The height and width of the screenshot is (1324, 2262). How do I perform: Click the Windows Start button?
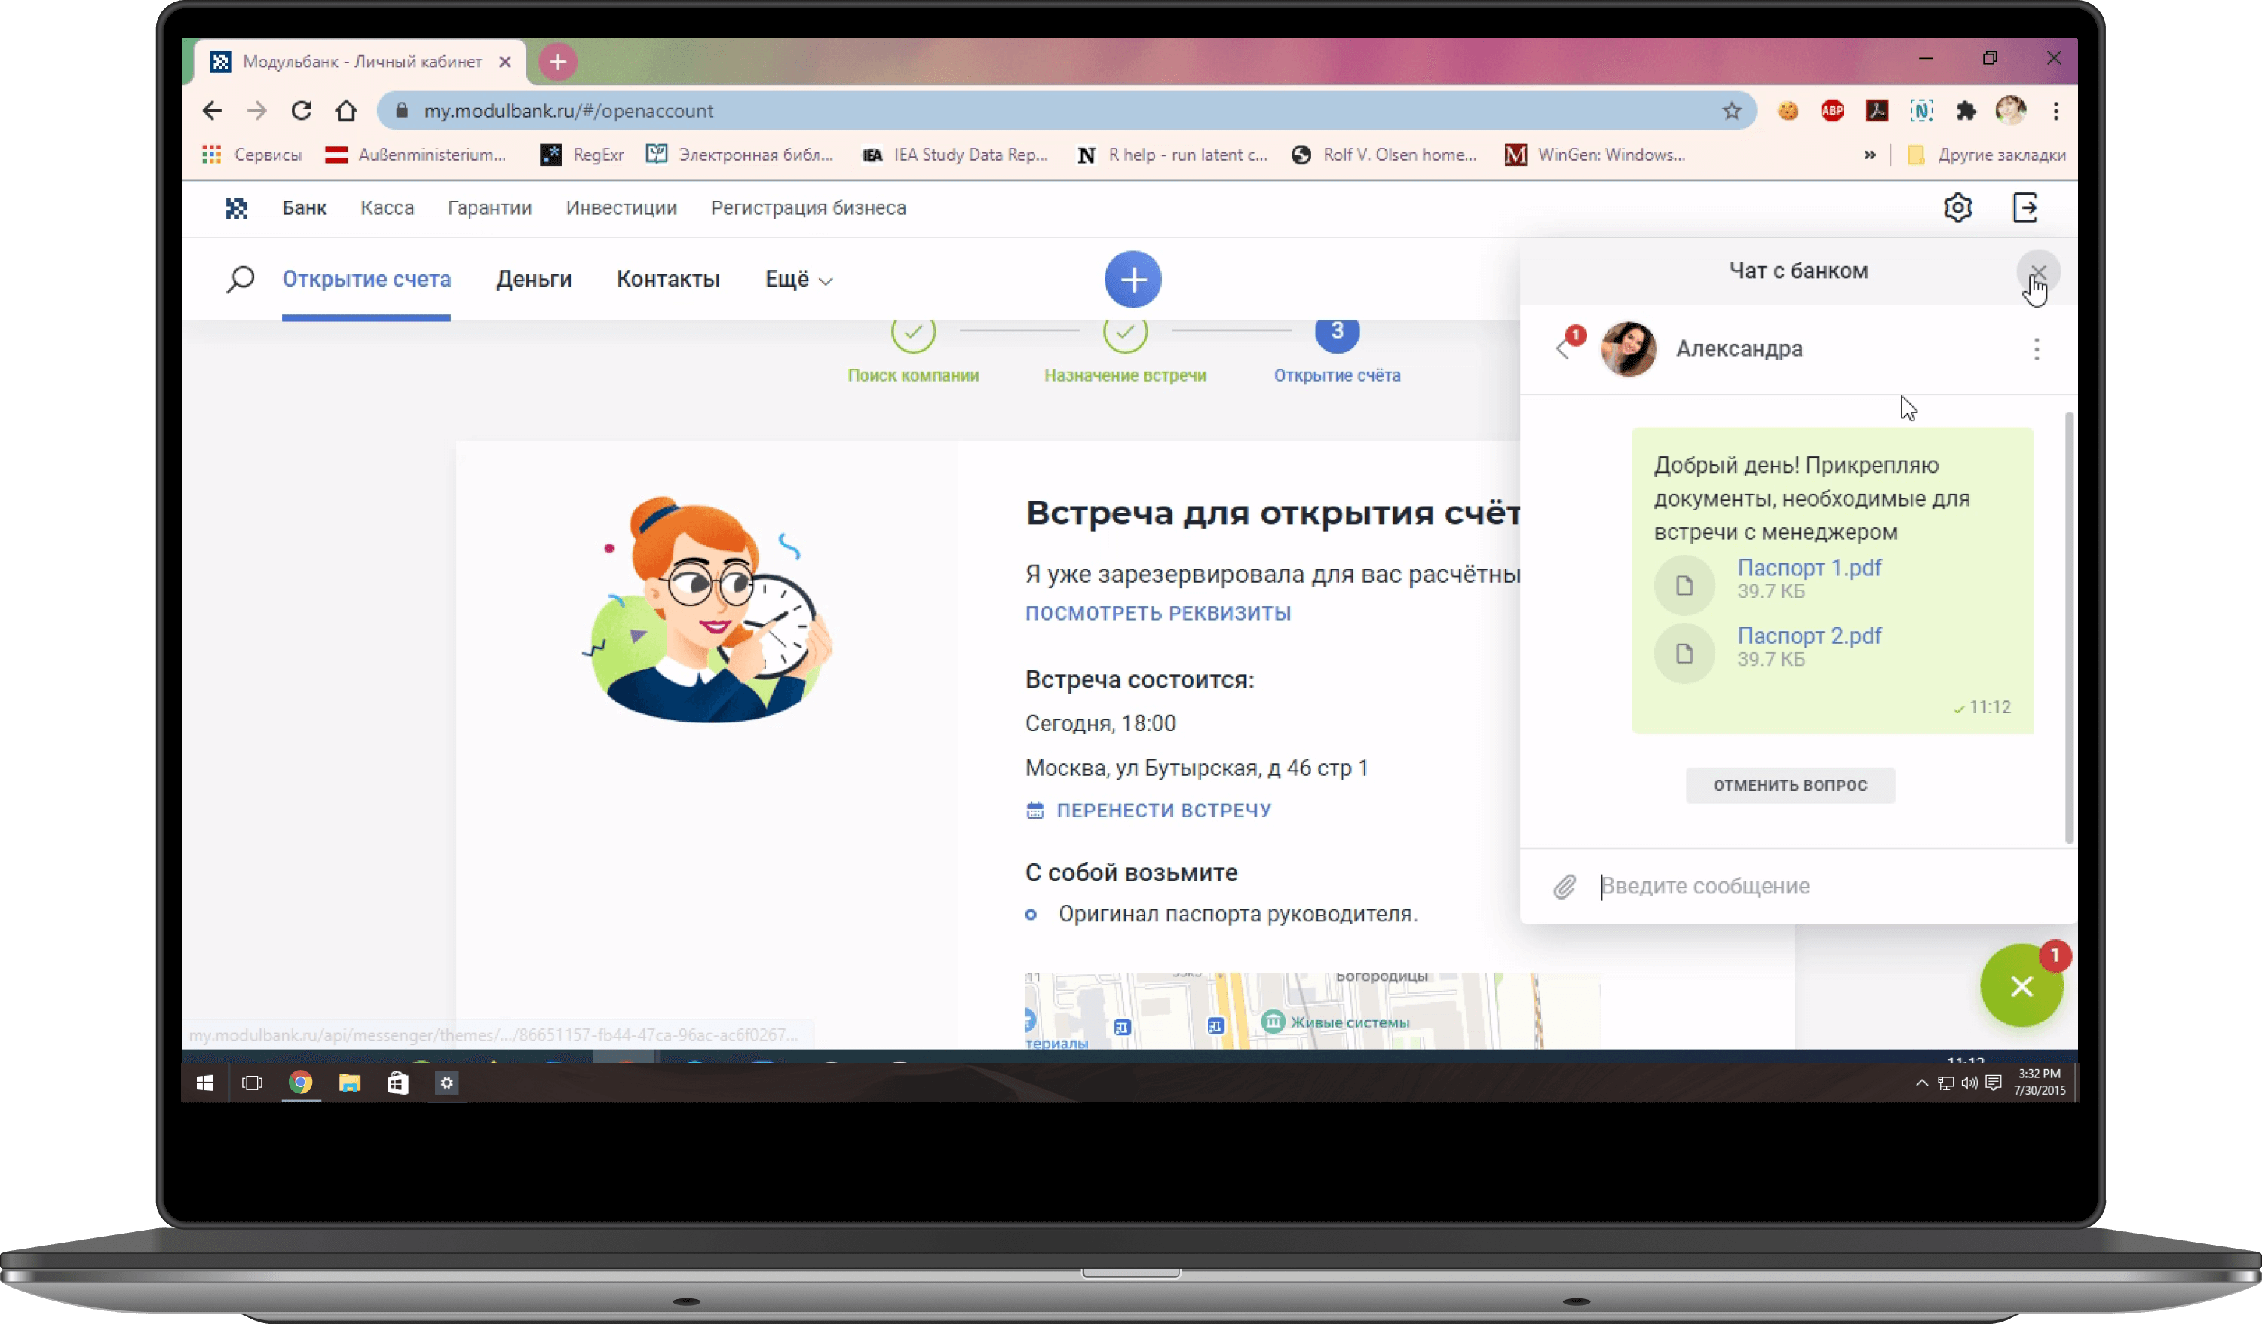[x=204, y=1083]
